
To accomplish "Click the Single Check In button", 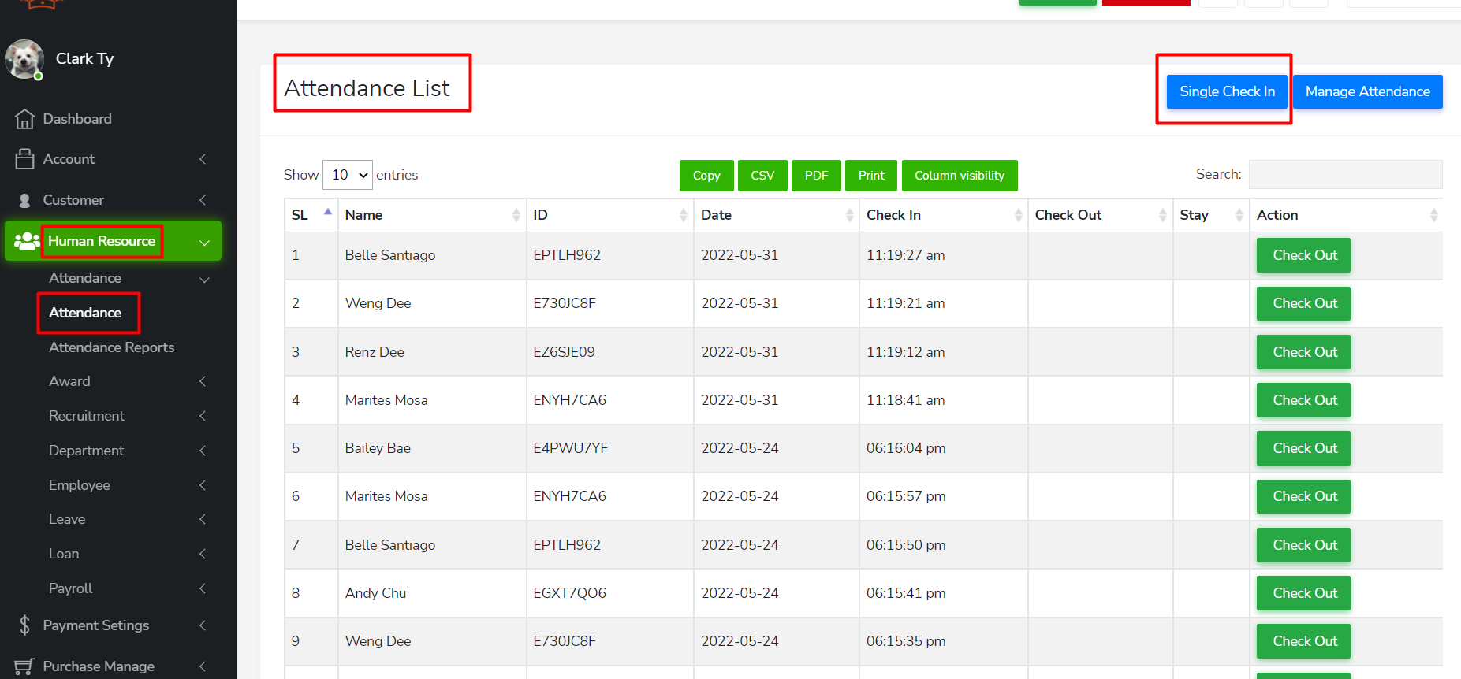I will [1226, 91].
